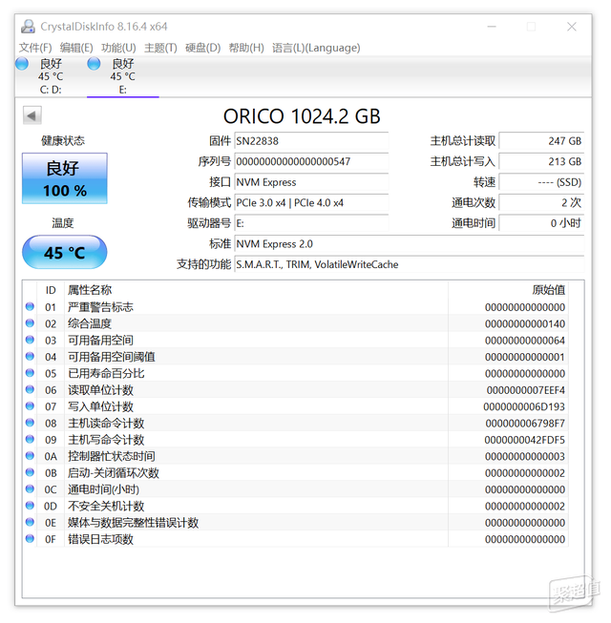Click the 45 °C temperature button

point(65,252)
